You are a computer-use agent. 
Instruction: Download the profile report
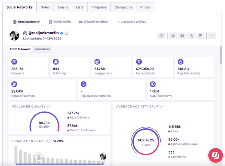point(191,36)
